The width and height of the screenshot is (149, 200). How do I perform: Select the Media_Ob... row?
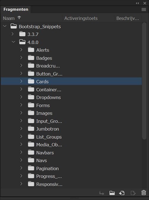click(x=71, y=145)
